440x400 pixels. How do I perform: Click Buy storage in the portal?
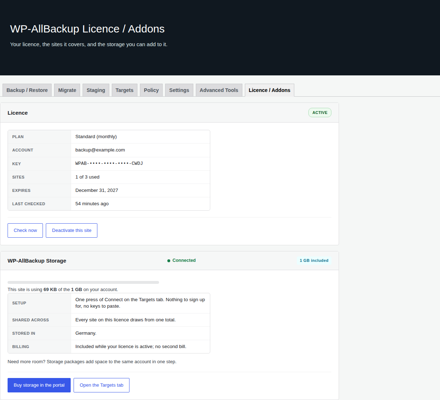click(x=39, y=385)
